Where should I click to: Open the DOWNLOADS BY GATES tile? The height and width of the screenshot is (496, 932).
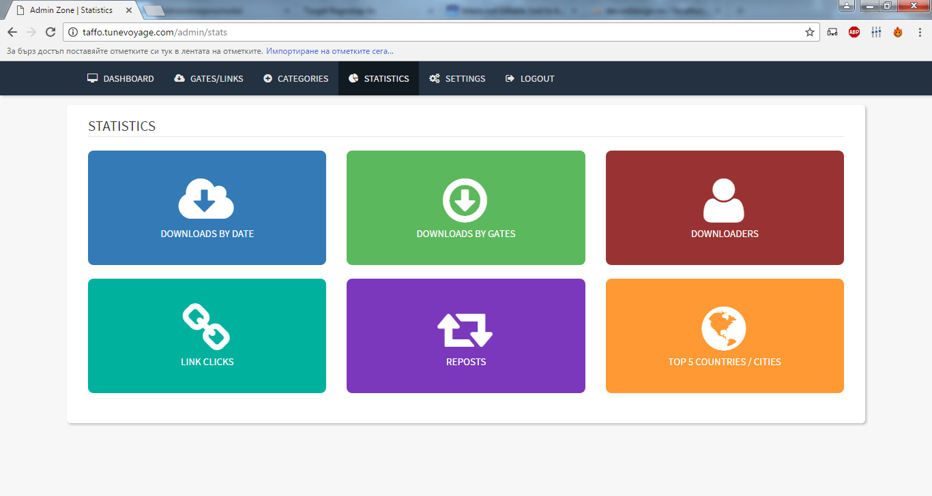click(466, 208)
